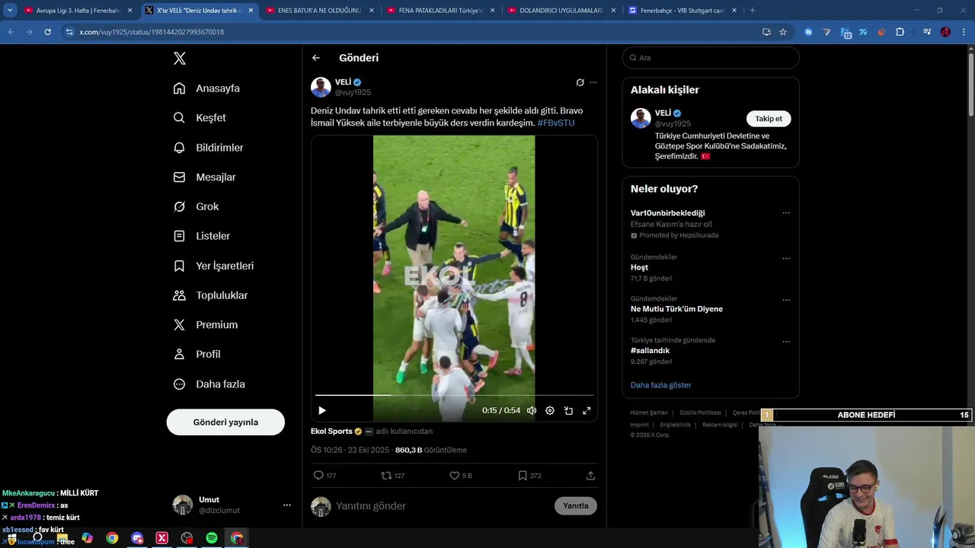Screen dimensions: 975x548
Task: Click Daha fazla göster under trends
Action: click(661, 385)
